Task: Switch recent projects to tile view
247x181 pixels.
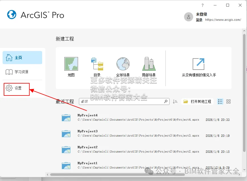Action: click(x=228, y=101)
